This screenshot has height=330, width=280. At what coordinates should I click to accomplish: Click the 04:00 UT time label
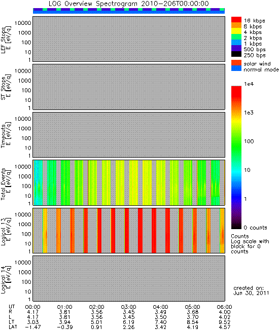161,307
